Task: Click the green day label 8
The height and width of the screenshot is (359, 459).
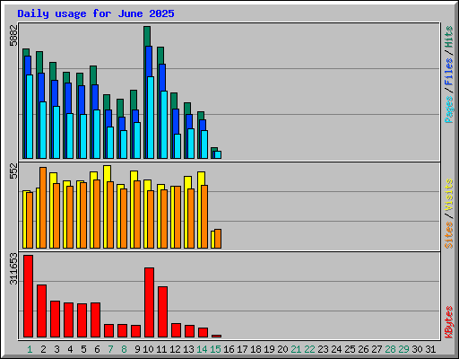Action: click(x=125, y=349)
